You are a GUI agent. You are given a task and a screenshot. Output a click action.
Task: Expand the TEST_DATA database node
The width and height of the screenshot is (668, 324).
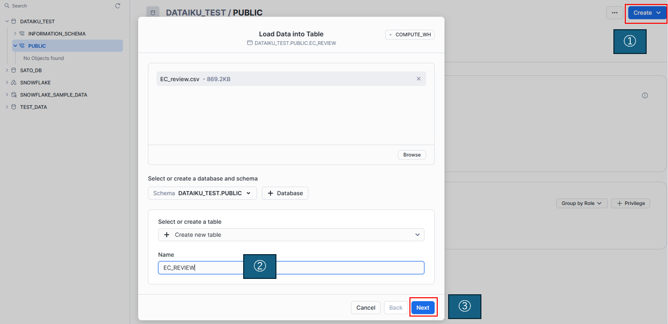pos(7,107)
